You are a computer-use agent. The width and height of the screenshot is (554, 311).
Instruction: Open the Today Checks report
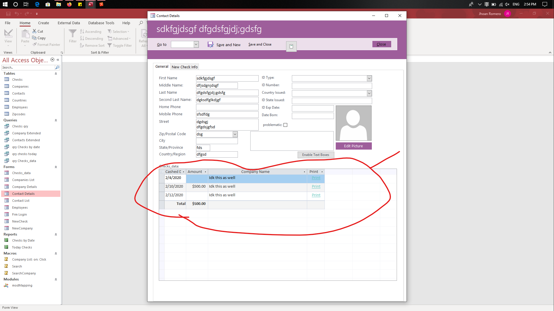[x=22, y=247]
